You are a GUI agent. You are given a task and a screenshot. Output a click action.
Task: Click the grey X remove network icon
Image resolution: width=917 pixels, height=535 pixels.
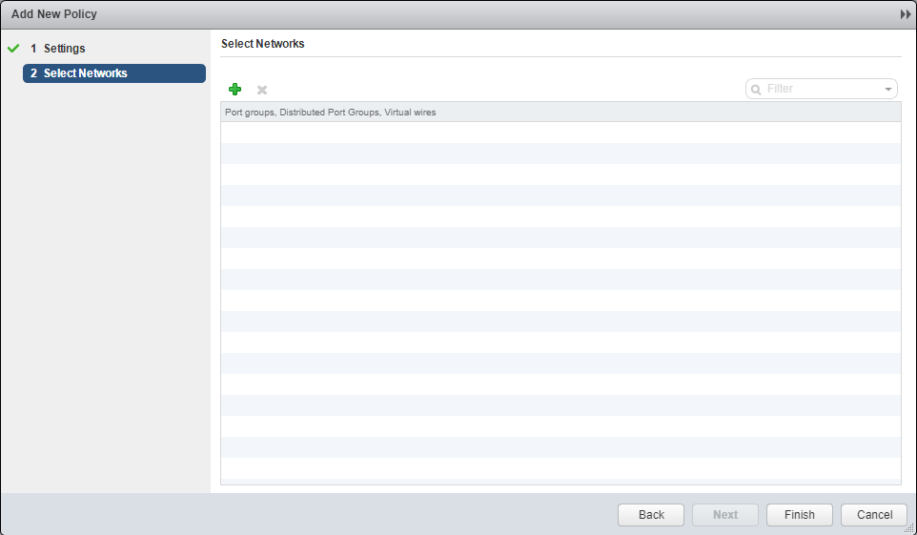262,90
